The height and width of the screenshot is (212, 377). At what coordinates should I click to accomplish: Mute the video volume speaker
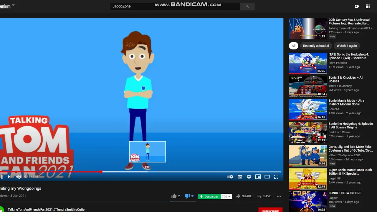click(x=19, y=177)
